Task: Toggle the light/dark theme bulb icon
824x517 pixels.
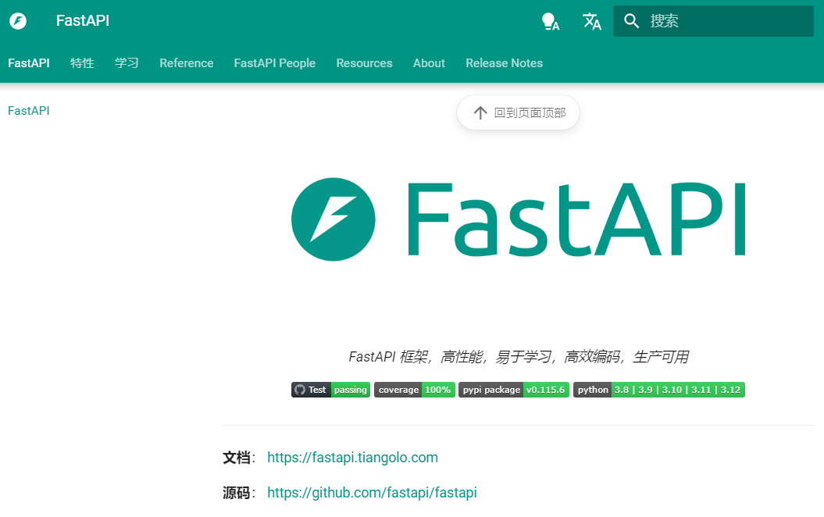Action: click(550, 21)
